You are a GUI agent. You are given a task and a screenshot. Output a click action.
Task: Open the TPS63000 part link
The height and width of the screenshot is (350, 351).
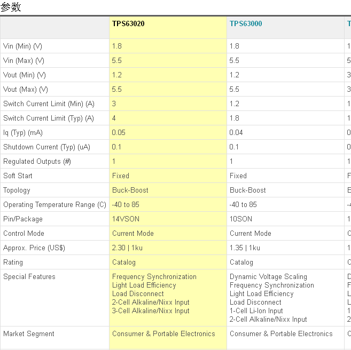pyautogui.click(x=246, y=23)
